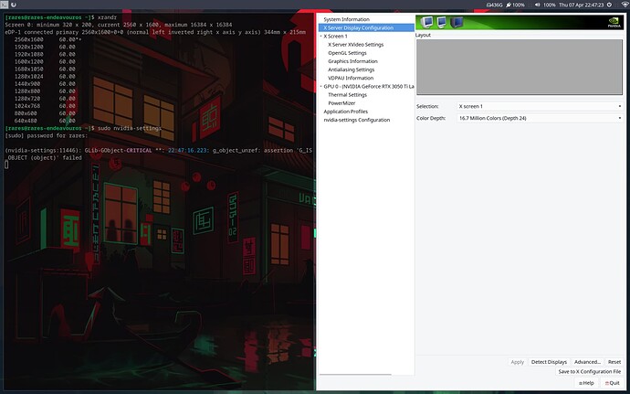Click the 1024x768 mode line in terminal

coord(45,106)
